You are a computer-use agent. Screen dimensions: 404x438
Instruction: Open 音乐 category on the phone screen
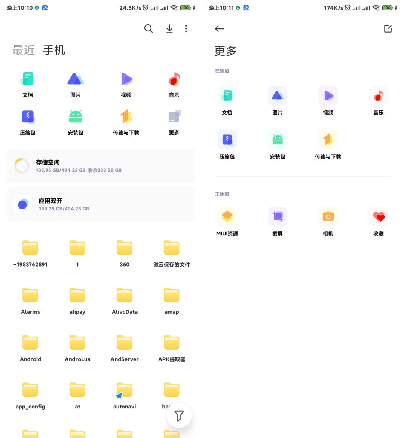[174, 85]
